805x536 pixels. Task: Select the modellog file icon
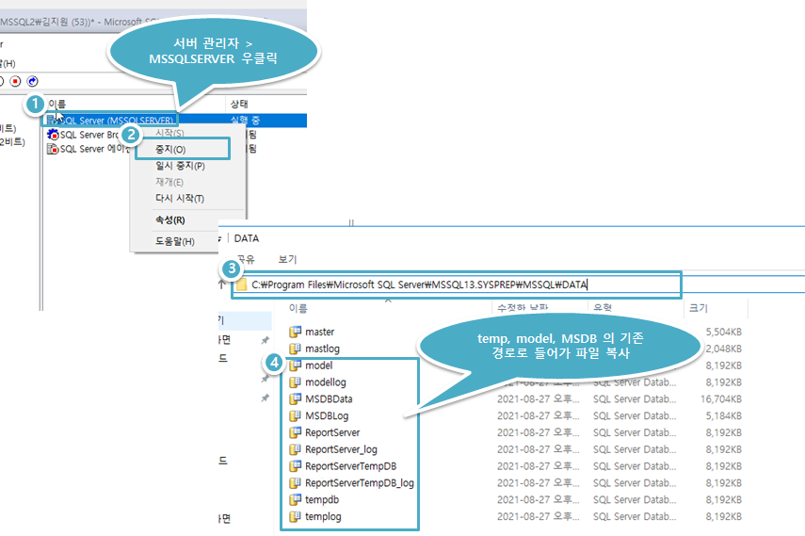click(x=296, y=382)
